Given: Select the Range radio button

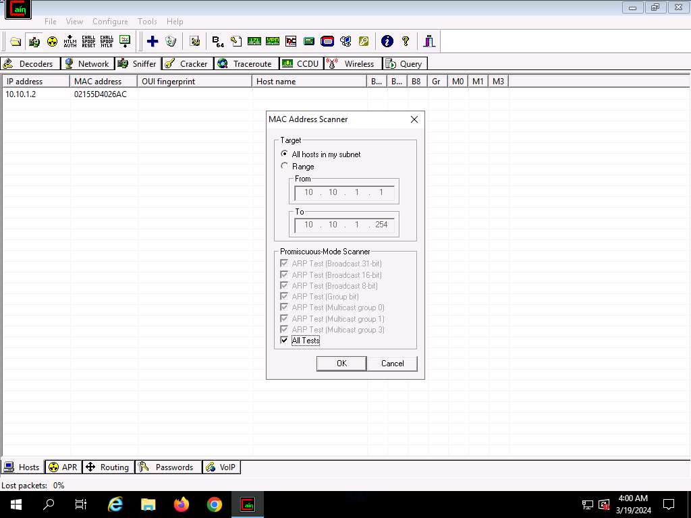Looking at the screenshot, I should [285, 166].
